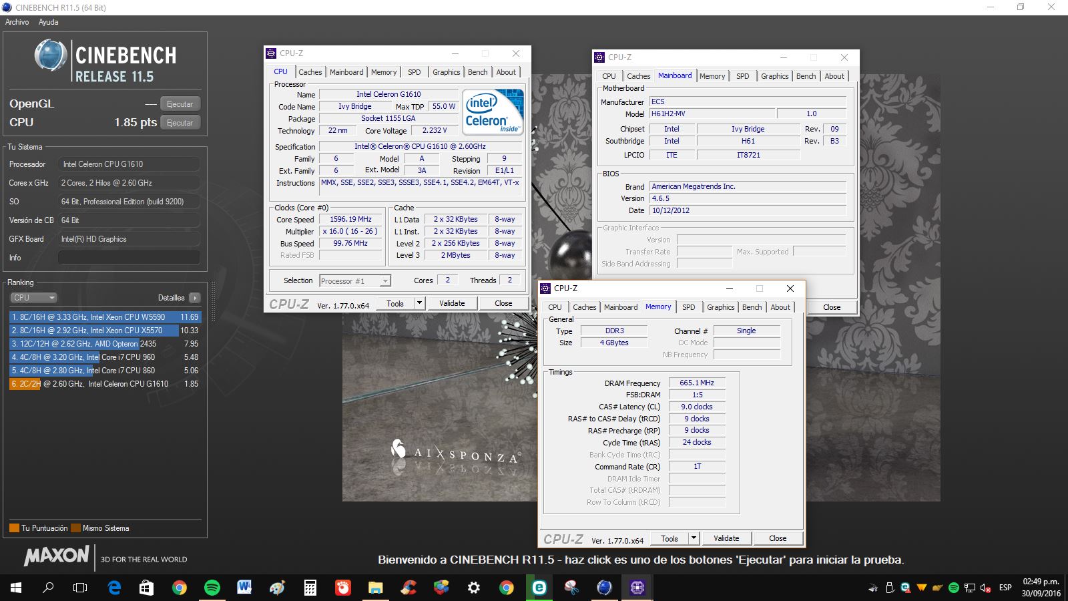This screenshot has height=601, width=1068.
Task: Switch to Mainboard tab in CPU-Z CPU window
Action: pyautogui.click(x=346, y=72)
